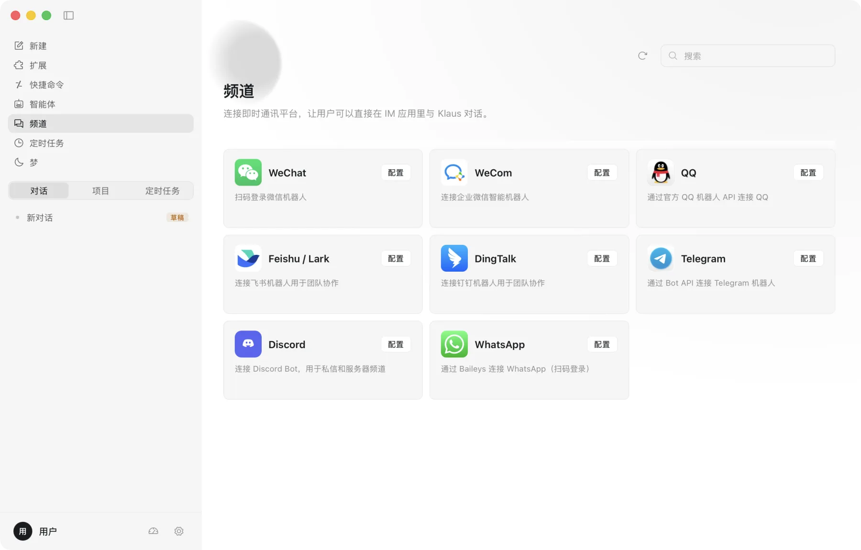Click the WeChat app icon

coord(248,172)
